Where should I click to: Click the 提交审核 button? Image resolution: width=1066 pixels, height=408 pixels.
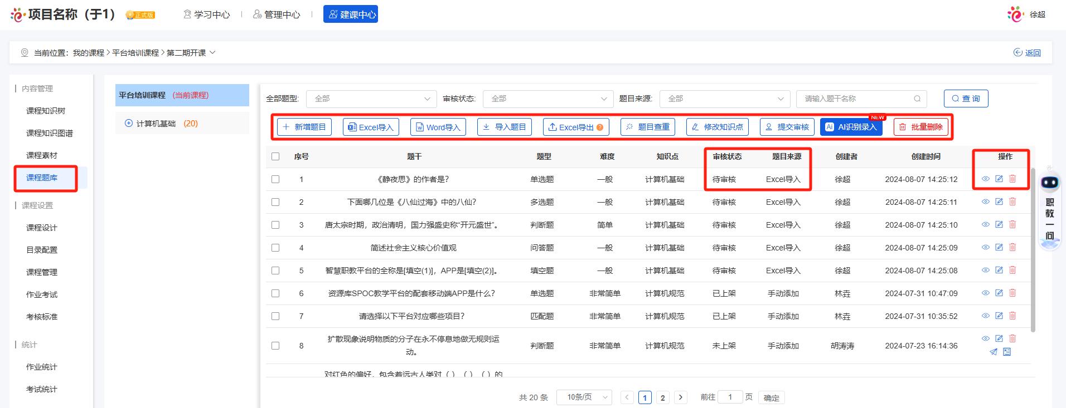click(787, 127)
